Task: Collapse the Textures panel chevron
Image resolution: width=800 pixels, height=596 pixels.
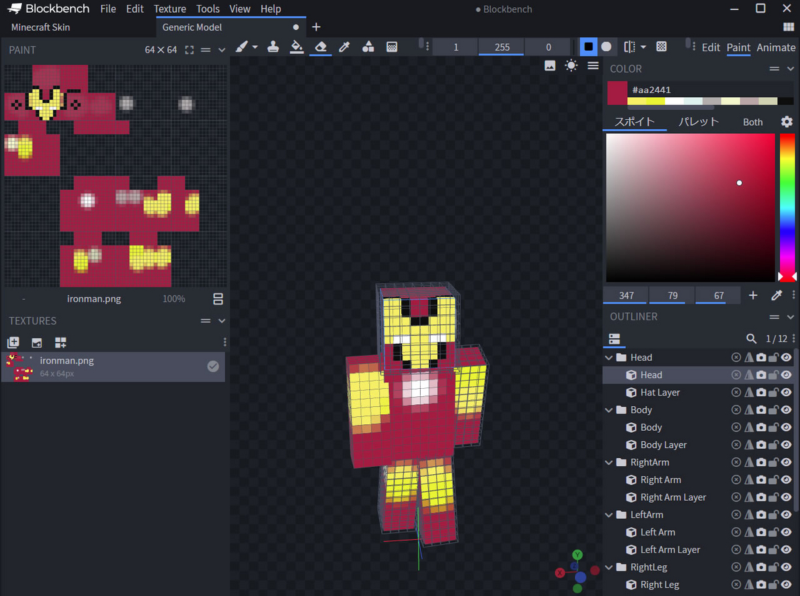Action: [222, 321]
